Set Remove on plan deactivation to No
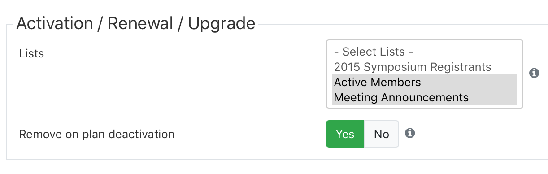The height and width of the screenshot is (174, 548). [x=382, y=134]
